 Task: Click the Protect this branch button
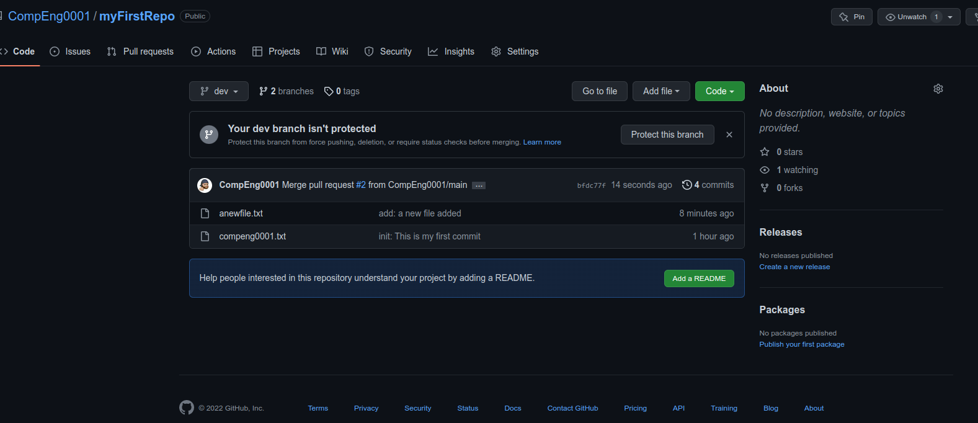pos(667,135)
